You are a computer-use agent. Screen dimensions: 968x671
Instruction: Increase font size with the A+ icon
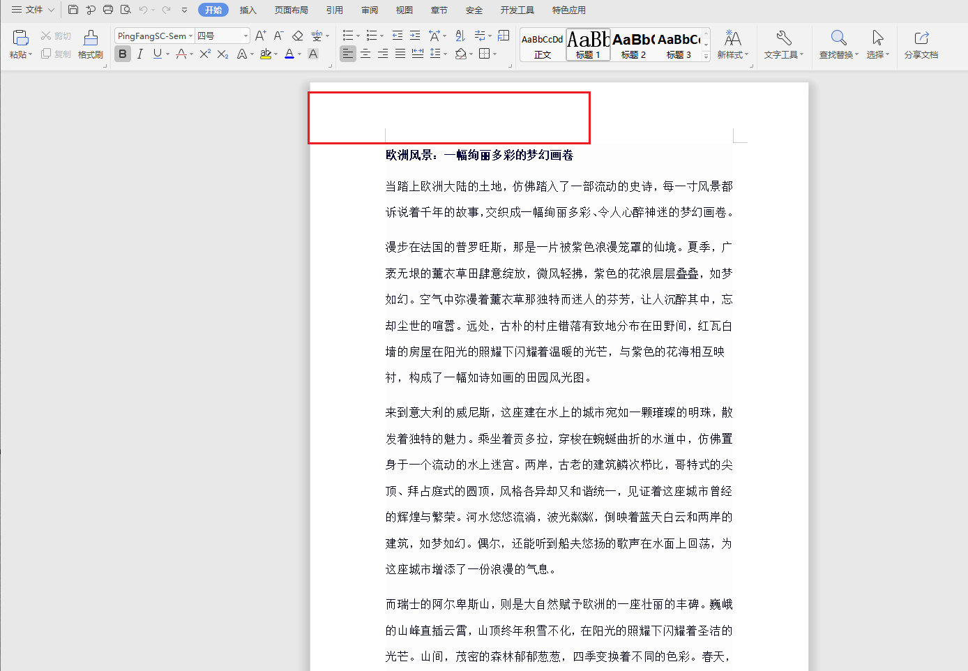260,36
